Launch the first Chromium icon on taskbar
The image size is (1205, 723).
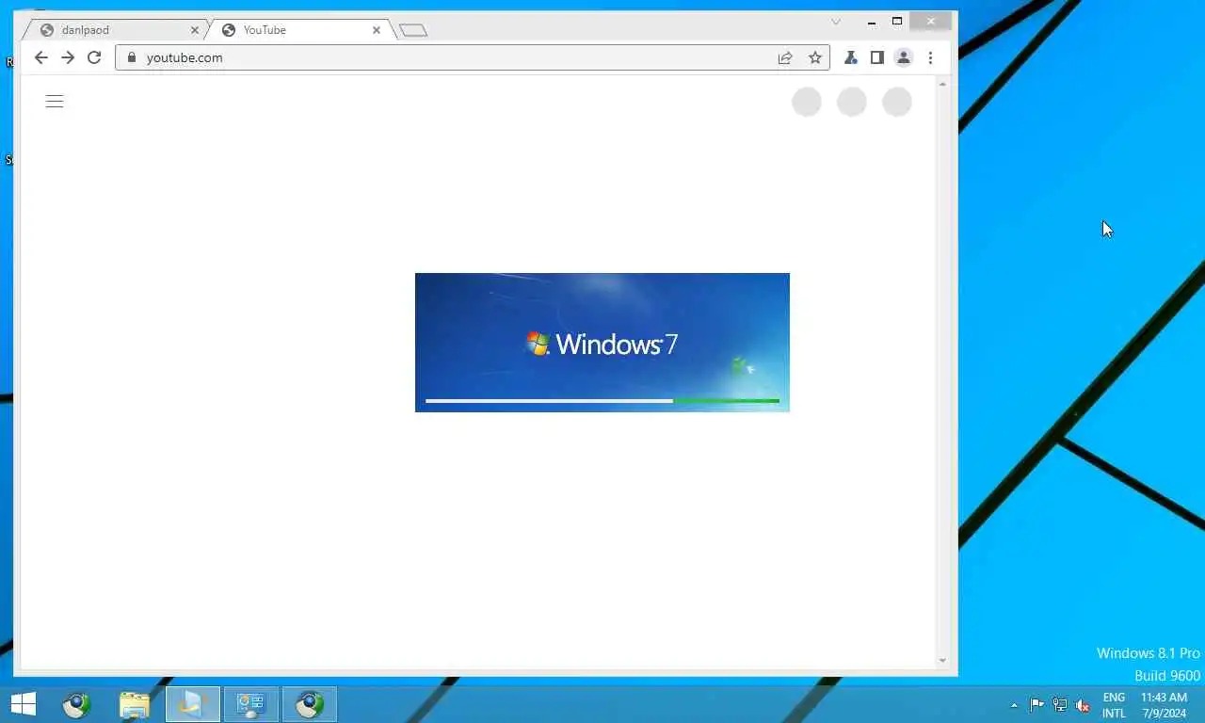click(x=76, y=704)
